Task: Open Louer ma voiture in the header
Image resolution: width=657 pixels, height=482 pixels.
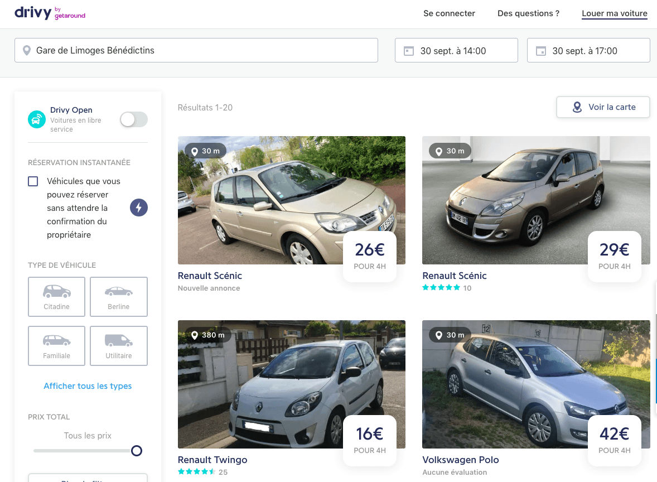Action: point(614,13)
